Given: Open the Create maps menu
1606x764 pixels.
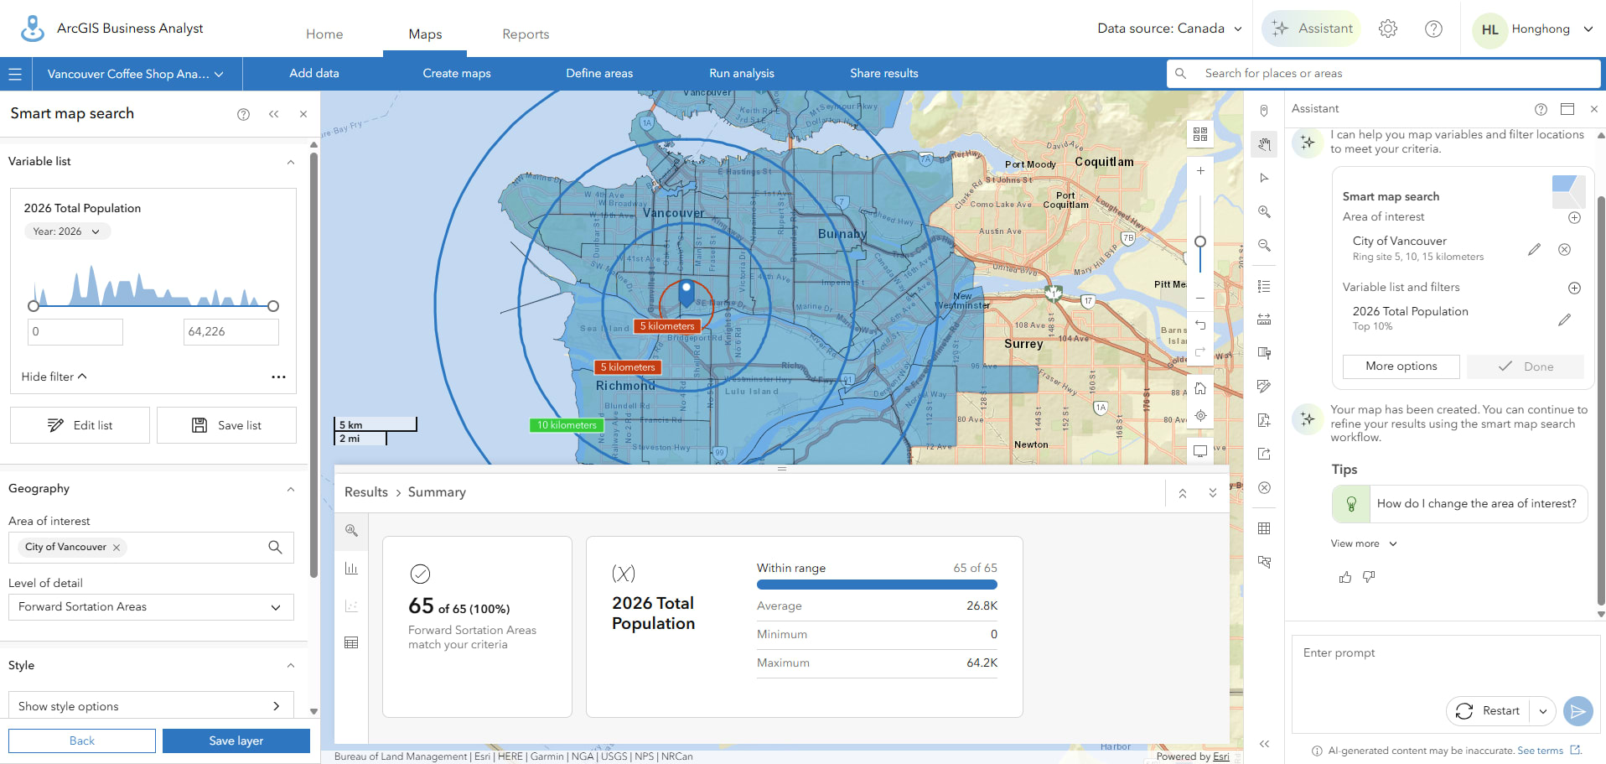Looking at the screenshot, I should pos(457,74).
